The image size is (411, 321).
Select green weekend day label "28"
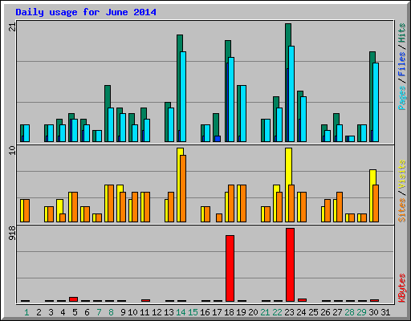point(349,312)
